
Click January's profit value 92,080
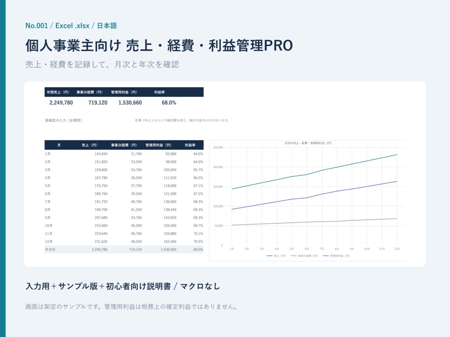[x=171, y=154]
